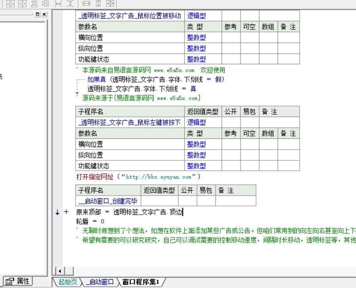This screenshot has width=356, height=288.
Task: Click 功能键状态 parameter in 鼠标位置被移动 table
Action: click(94, 59)
